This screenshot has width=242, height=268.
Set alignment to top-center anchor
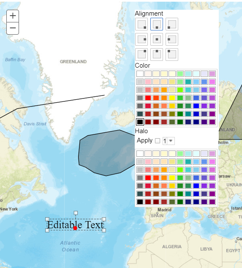[x=157, y=55]
